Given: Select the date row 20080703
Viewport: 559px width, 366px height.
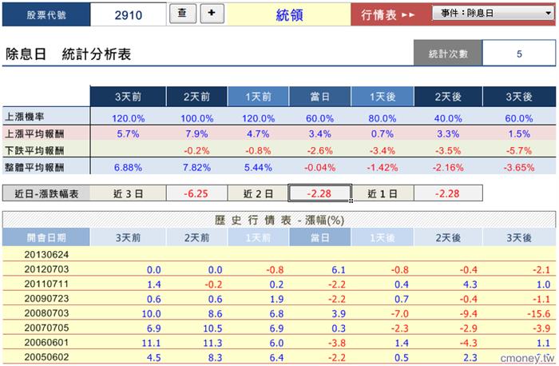Looking at the screenshot, I should click(x=279, y=313).
